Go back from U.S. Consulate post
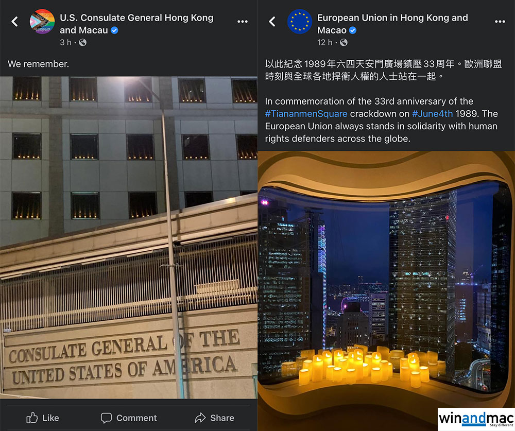The width and height of the screenshot is (515, 431). coord(14,22)
